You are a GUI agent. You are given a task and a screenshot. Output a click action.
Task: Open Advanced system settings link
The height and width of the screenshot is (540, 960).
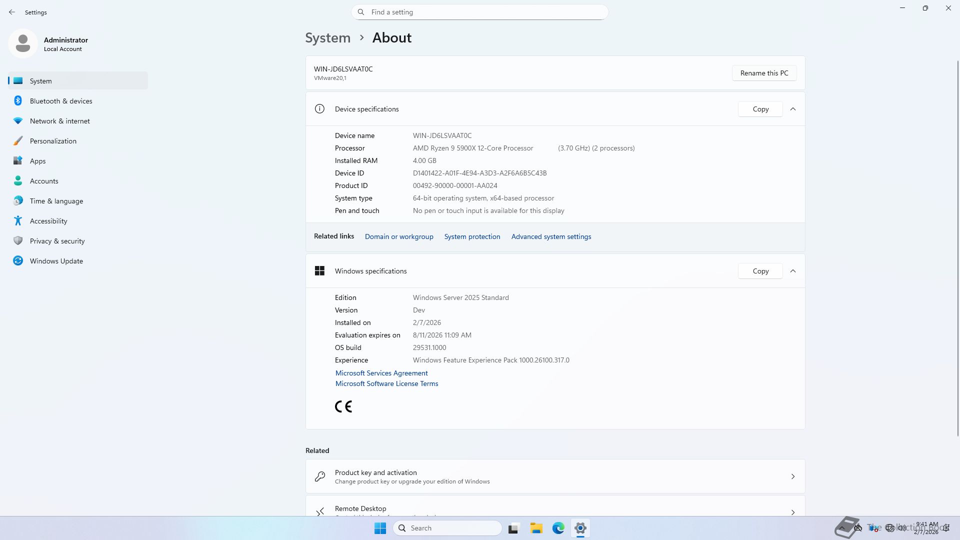pos(551,236)
